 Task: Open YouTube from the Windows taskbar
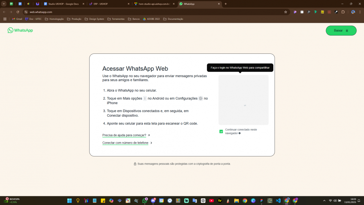click(x=211, y=200)
